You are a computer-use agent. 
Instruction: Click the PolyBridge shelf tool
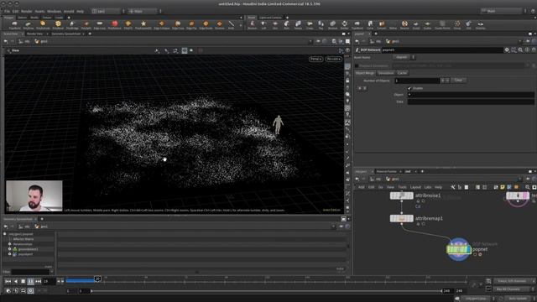[72, 24]
